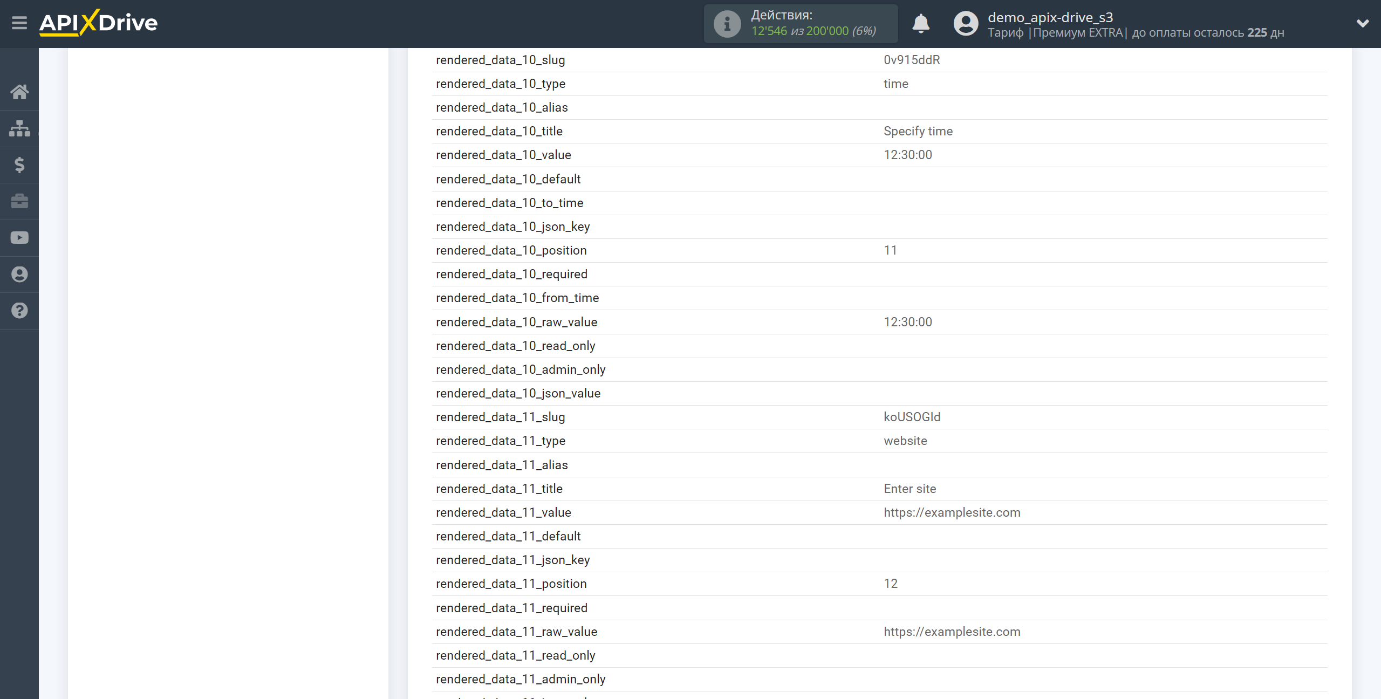This screenshot has height=699, width=1381.
Task: Select the rendered_data_10_admin_only label
Action: point(521,369)
